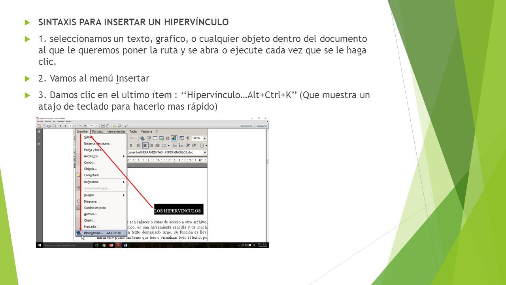Image resolution: width=506 pixels, height=285 pixels.
Task: Choose Diagrama... from the menu
Action: click(101, 201)
